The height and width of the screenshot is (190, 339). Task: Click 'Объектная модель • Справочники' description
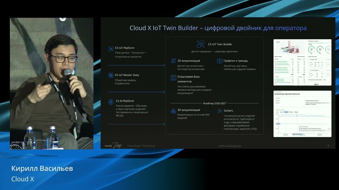pos(126,82)
